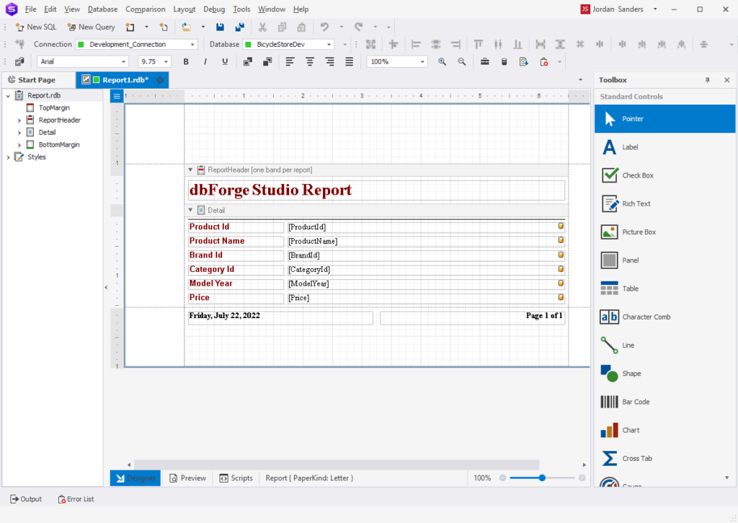Viewport: 738px width, 523px height.
Task: Click the Save document toolbar icon
Action: pos(220,27)
